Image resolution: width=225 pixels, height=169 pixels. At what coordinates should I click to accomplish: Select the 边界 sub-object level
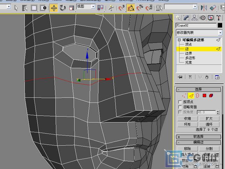coord(188,53)
